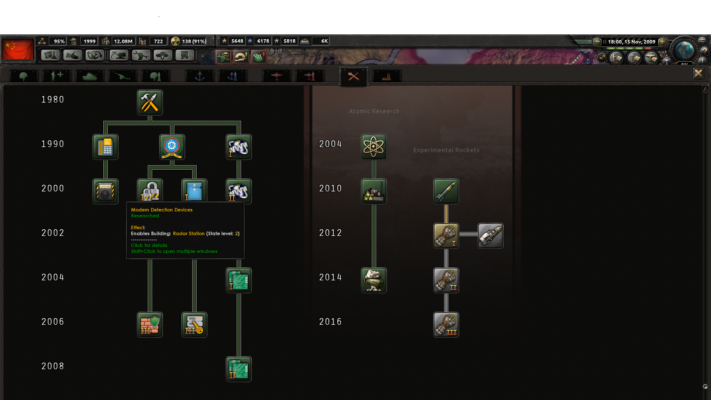The width and height of the screenshot is (711, 400).
Task: Click the China flag button
Action: 18,49
